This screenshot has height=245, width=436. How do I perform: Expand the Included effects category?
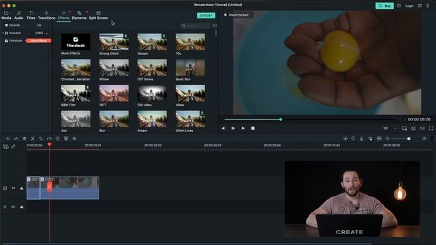(3, 33)
